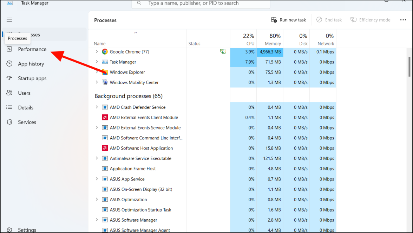Image resolution: width=413 pixels, height=233 pixels.
Task: Click Run new task button
Action: point(289,20)
